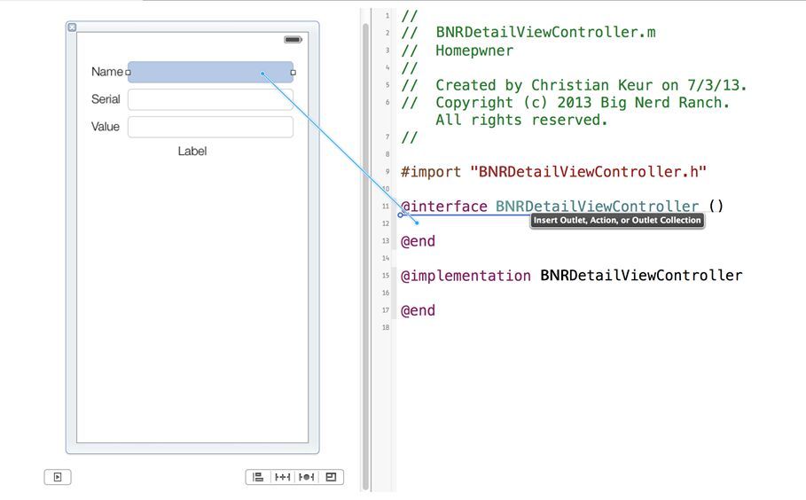
Task: Close the view canvas with the X icon
Action: (72, 27)
